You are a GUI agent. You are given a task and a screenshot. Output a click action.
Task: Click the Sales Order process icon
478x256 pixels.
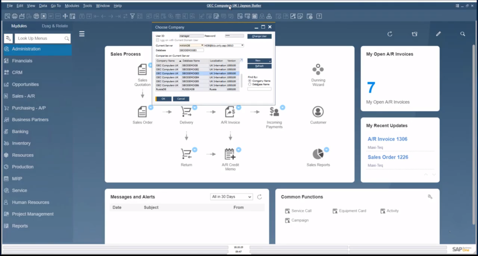[x=142, y=112]
